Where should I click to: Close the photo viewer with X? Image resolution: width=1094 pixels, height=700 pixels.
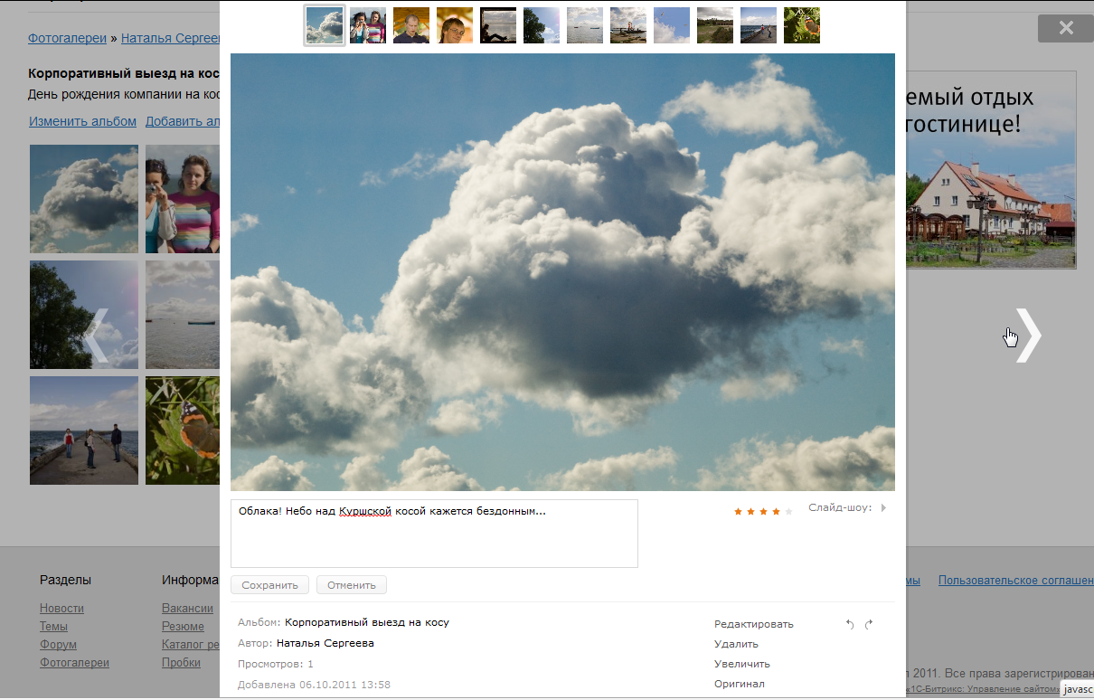[1065, 28]
